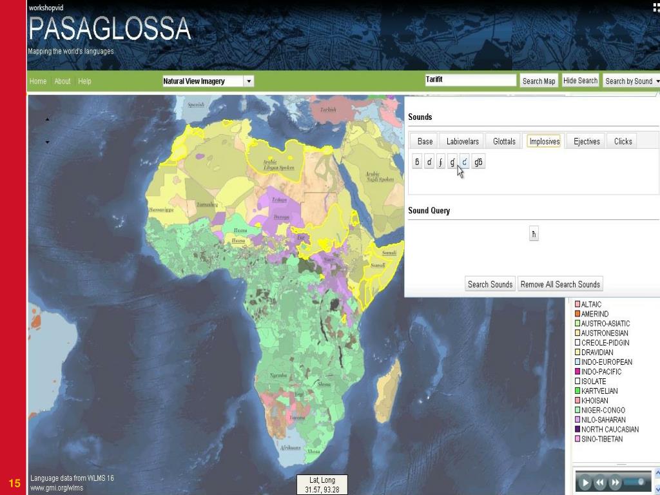Click the NILO-SAHARAN legend color swatch
This screenshot has width=660, height=495.
(x=577, y=420)
